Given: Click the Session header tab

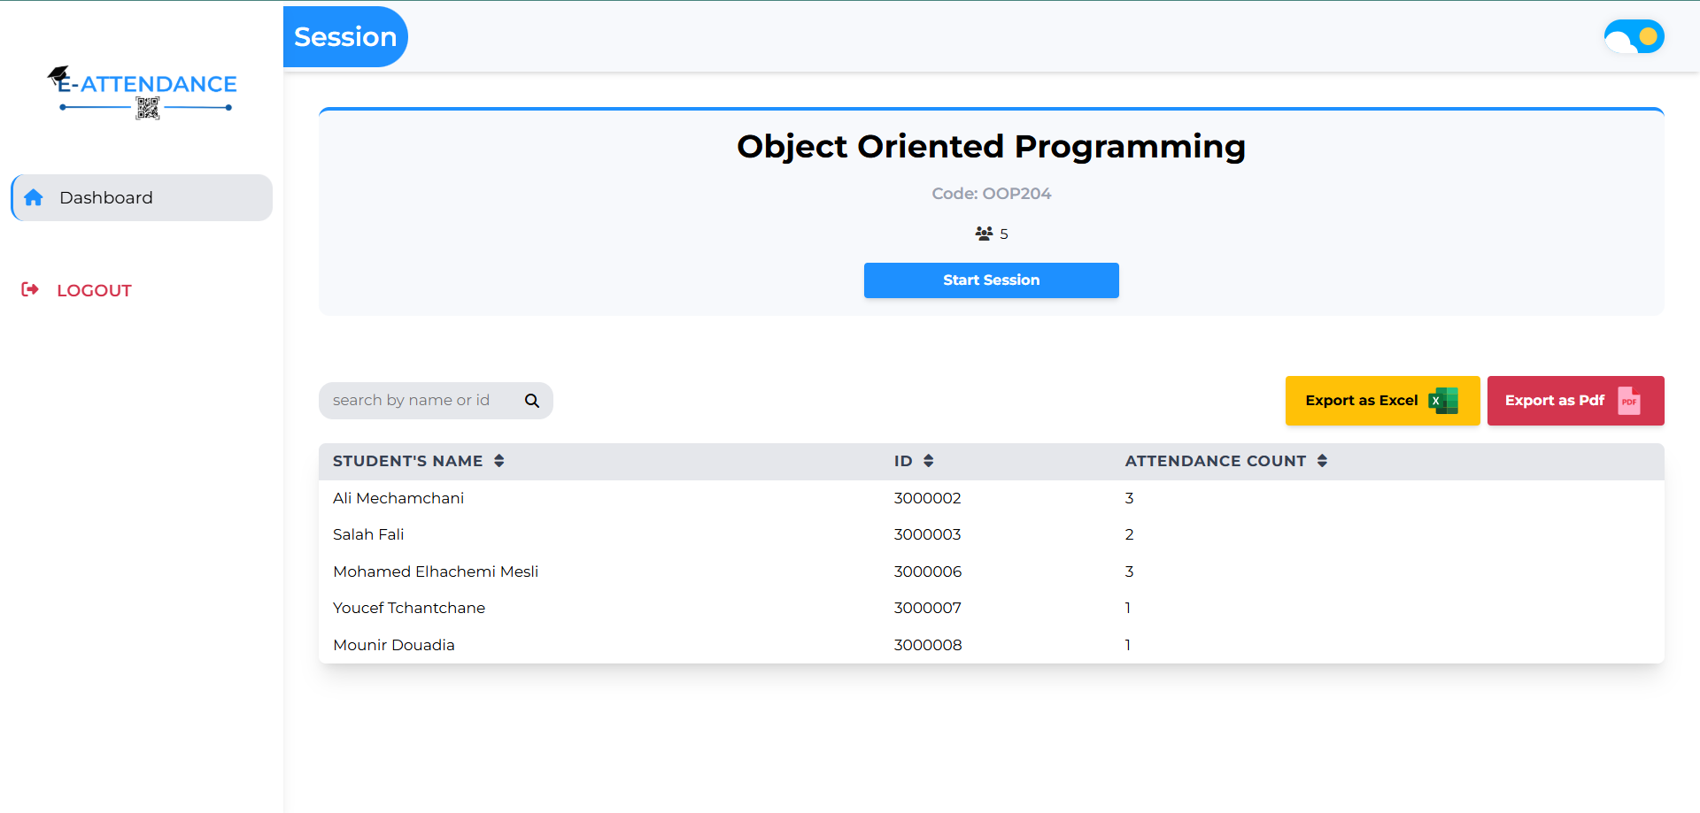Looking at the screenshot, I should [x=345, y=37].
